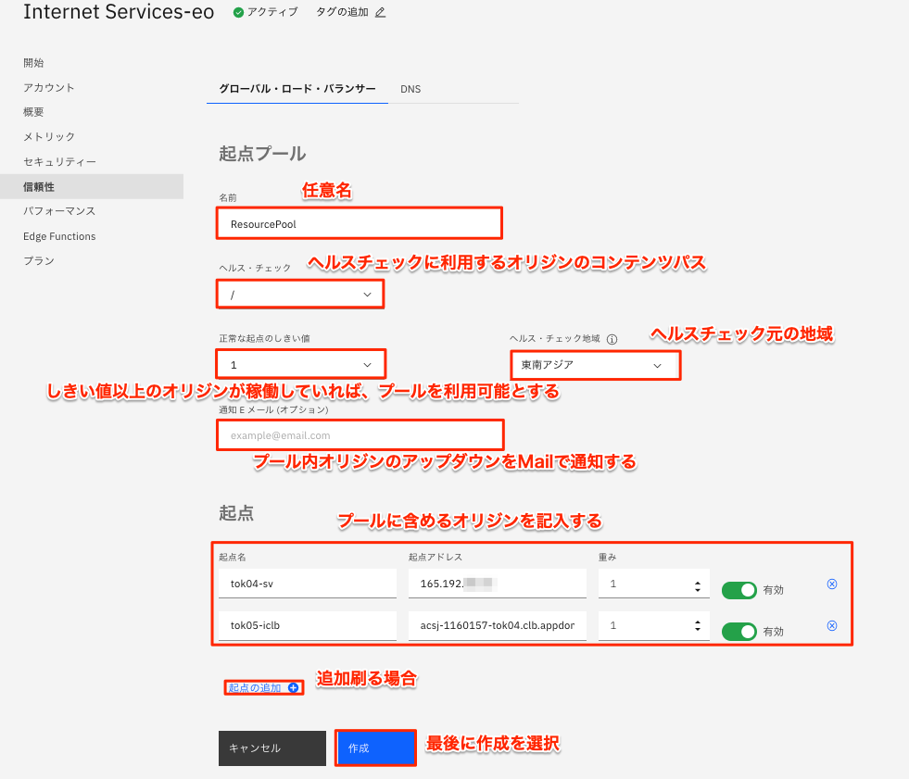This screenshot has height=779, width=909.
Task: Open 概要 in the sidebar
Action: (x=33, y=112)
